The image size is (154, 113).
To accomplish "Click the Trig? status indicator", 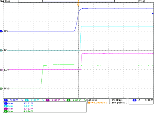I will (x=142, y=1).
